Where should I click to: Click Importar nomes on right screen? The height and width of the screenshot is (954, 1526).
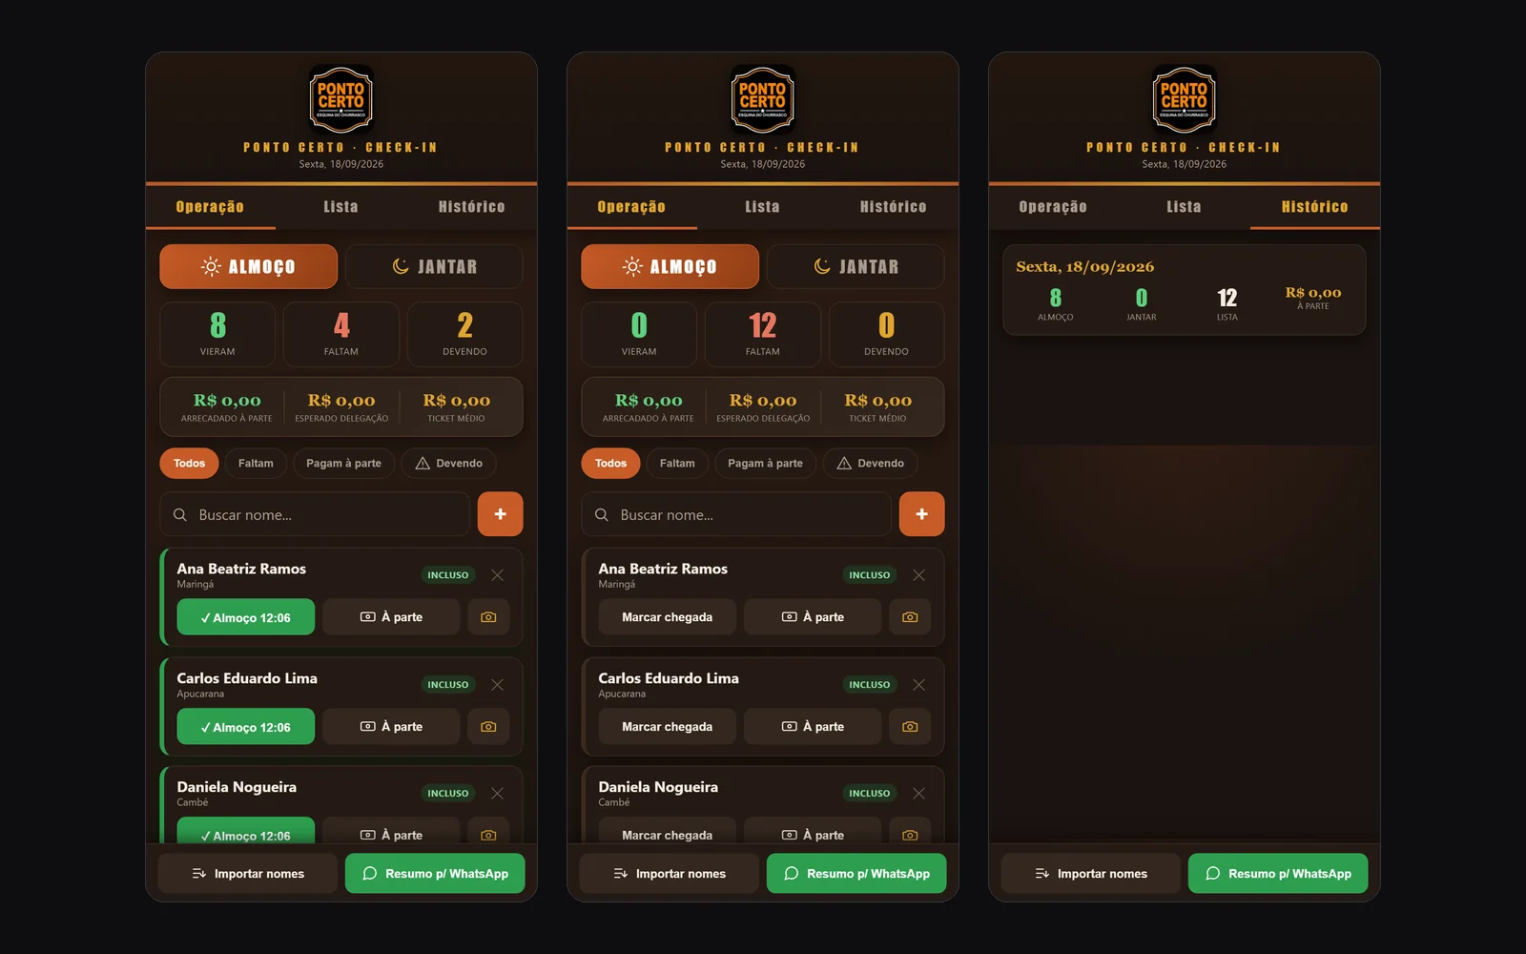coord(1091,874)
